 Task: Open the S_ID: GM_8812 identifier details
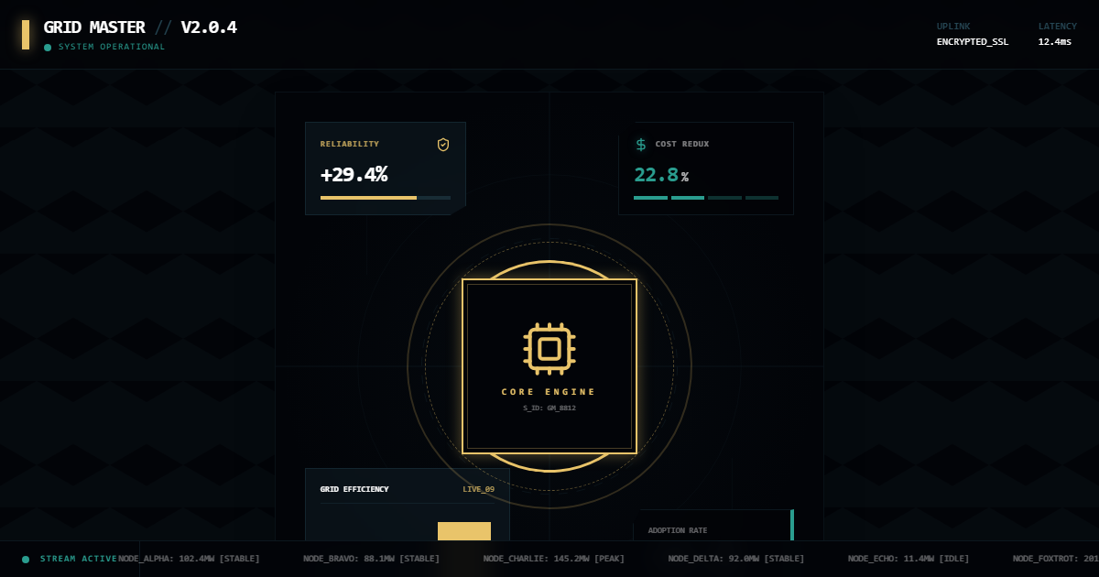pos(549,408)
